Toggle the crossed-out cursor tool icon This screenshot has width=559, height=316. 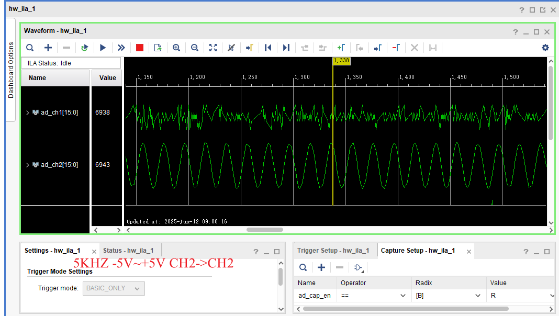tap(231, 48)
